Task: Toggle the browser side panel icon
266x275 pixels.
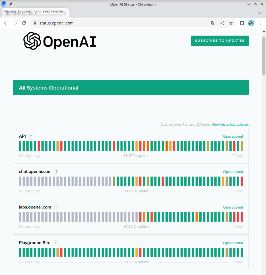Action: (242, 23)
